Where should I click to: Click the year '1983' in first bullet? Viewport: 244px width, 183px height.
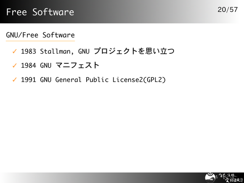[29, 51]
